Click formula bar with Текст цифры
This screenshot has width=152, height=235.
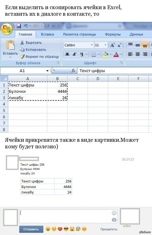[x=115, y=71]
